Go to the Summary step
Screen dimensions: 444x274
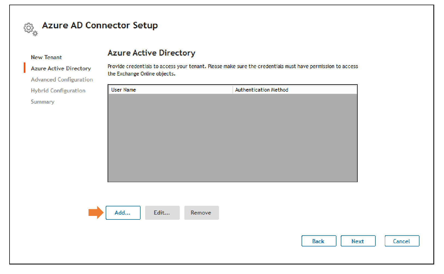point(42,102)
